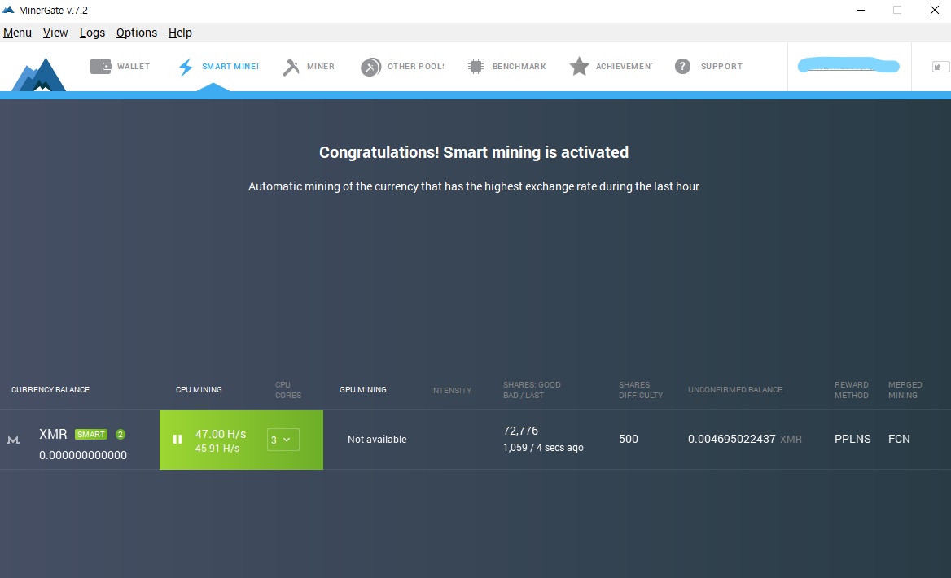Open Benchmark via chip icon

click(475, 67)
